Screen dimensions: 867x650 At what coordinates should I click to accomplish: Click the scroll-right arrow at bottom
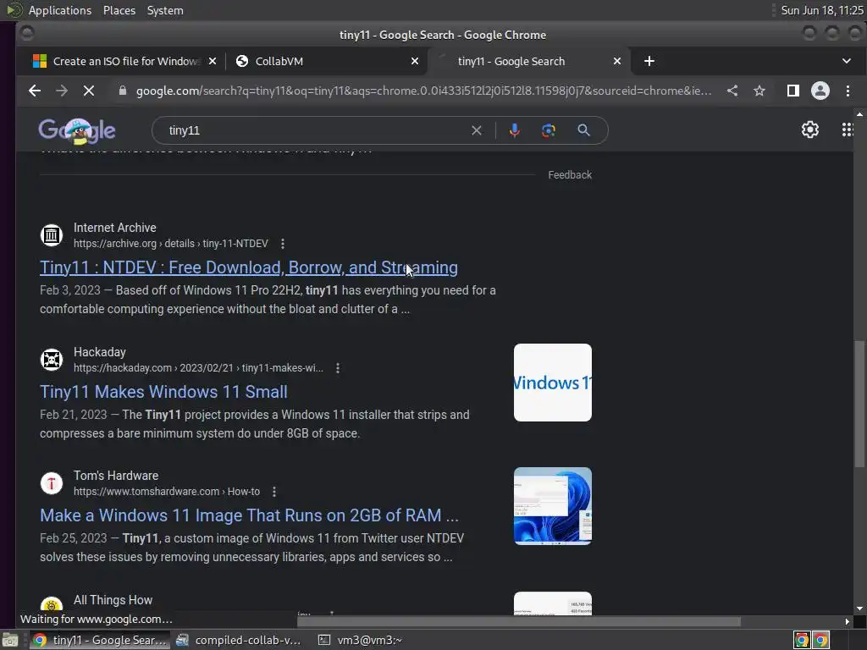pyautogui.click(x=847, y=621)
